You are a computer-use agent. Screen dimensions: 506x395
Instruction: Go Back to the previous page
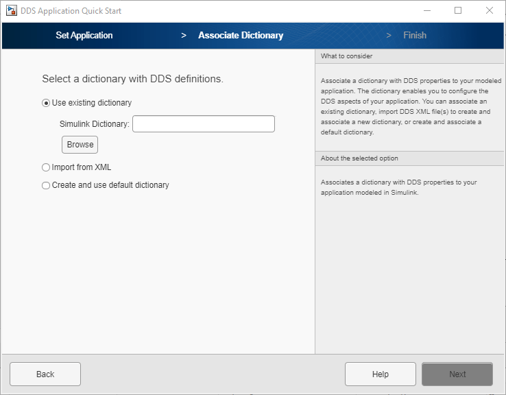tap(45, 374)
